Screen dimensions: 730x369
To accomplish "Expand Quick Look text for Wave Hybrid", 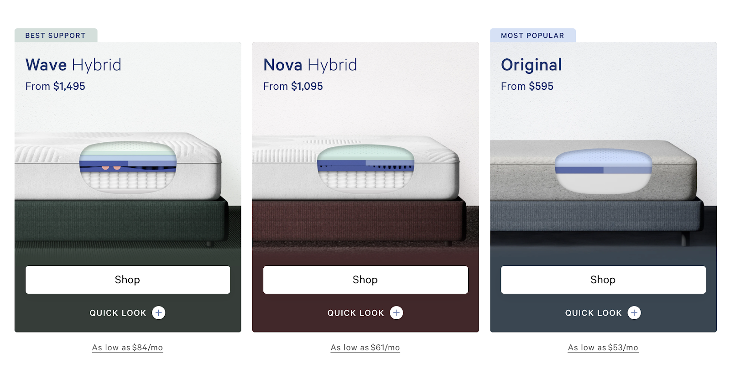I will click(118, 313).
